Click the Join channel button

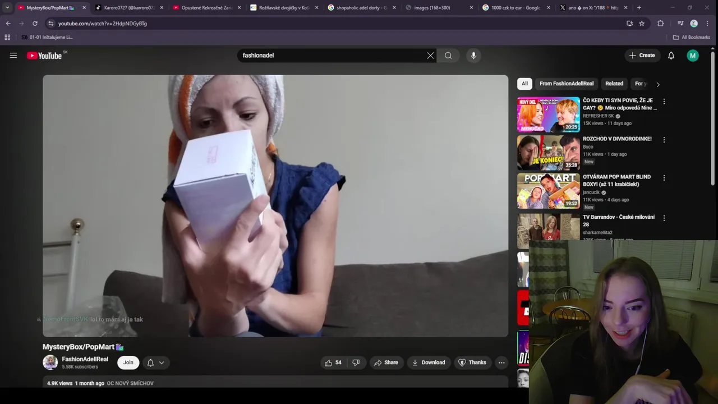click(x=128, y=362)
